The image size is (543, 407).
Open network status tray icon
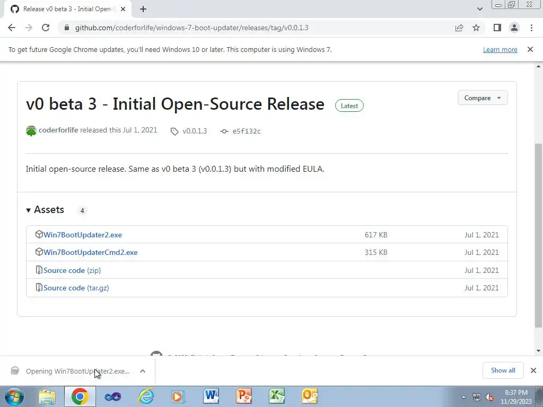(x=477, y=397)
